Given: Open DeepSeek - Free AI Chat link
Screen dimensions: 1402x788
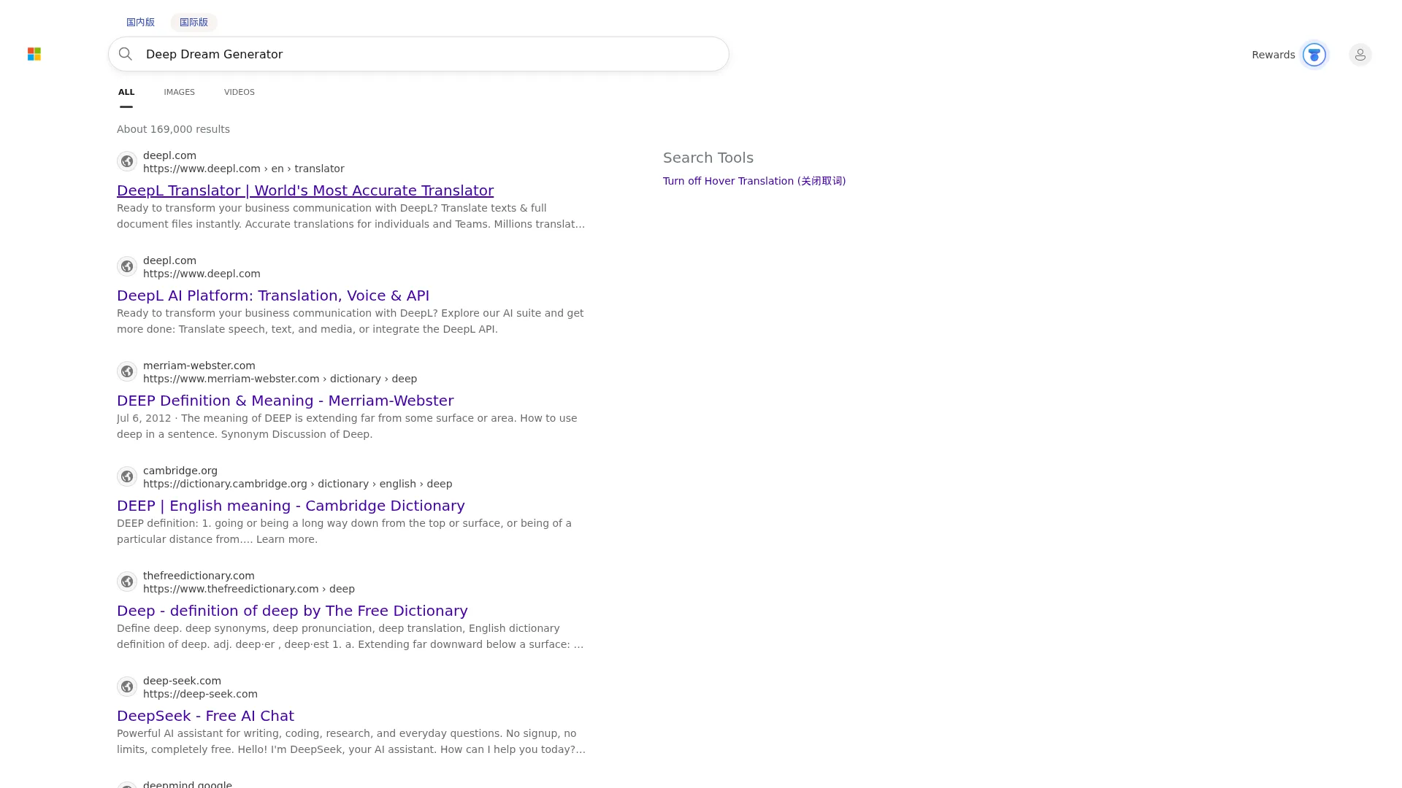Looking at the screenshot, I should tap(205, 716).
